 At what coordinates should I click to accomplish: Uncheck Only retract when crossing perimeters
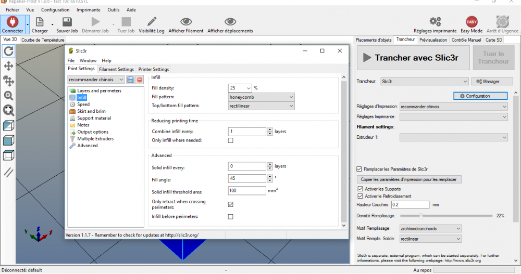coord(231,204)
